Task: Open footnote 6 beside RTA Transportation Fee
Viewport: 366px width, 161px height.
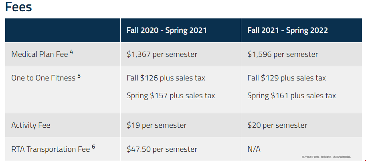Action: (x=93, y=147)
